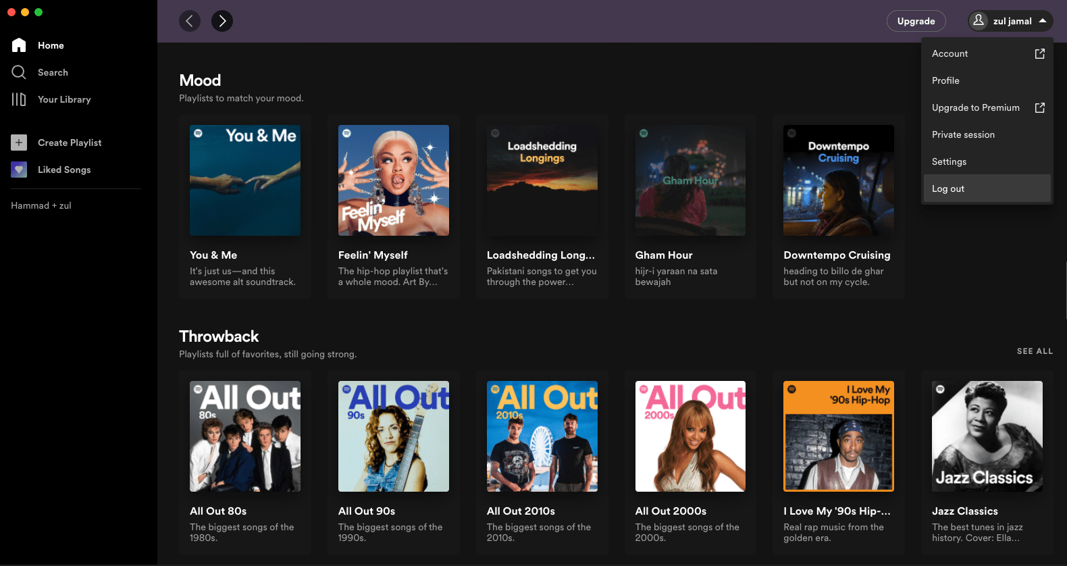
Task: Open I Love My '90s Hip-Hop cover
Action: pos(839,436)
